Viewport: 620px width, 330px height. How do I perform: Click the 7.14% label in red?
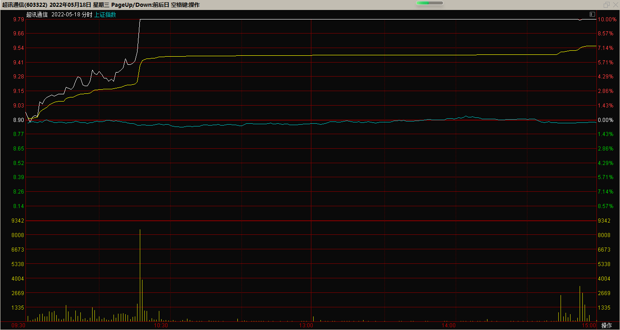605,48
